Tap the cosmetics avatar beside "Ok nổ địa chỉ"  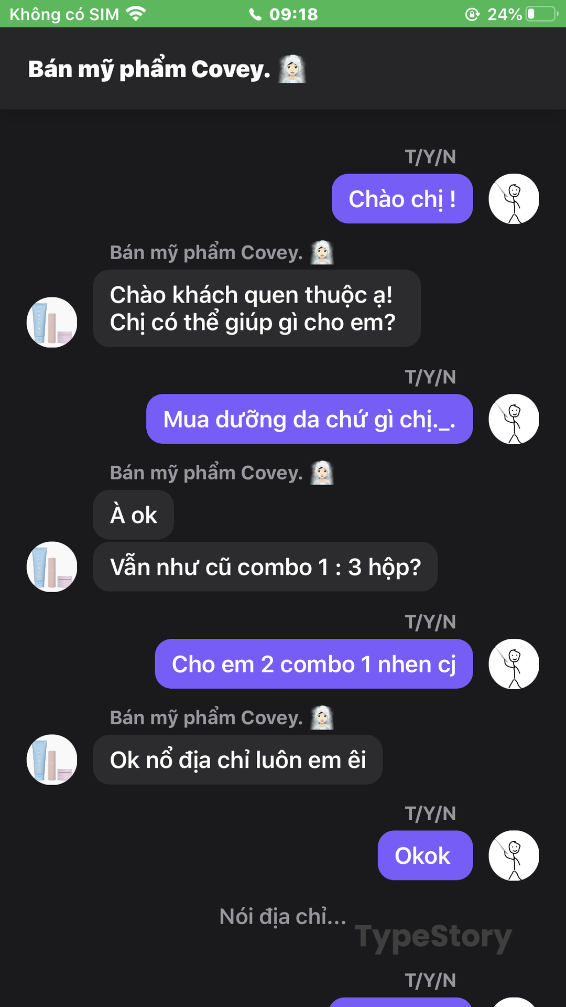(52, 760)
